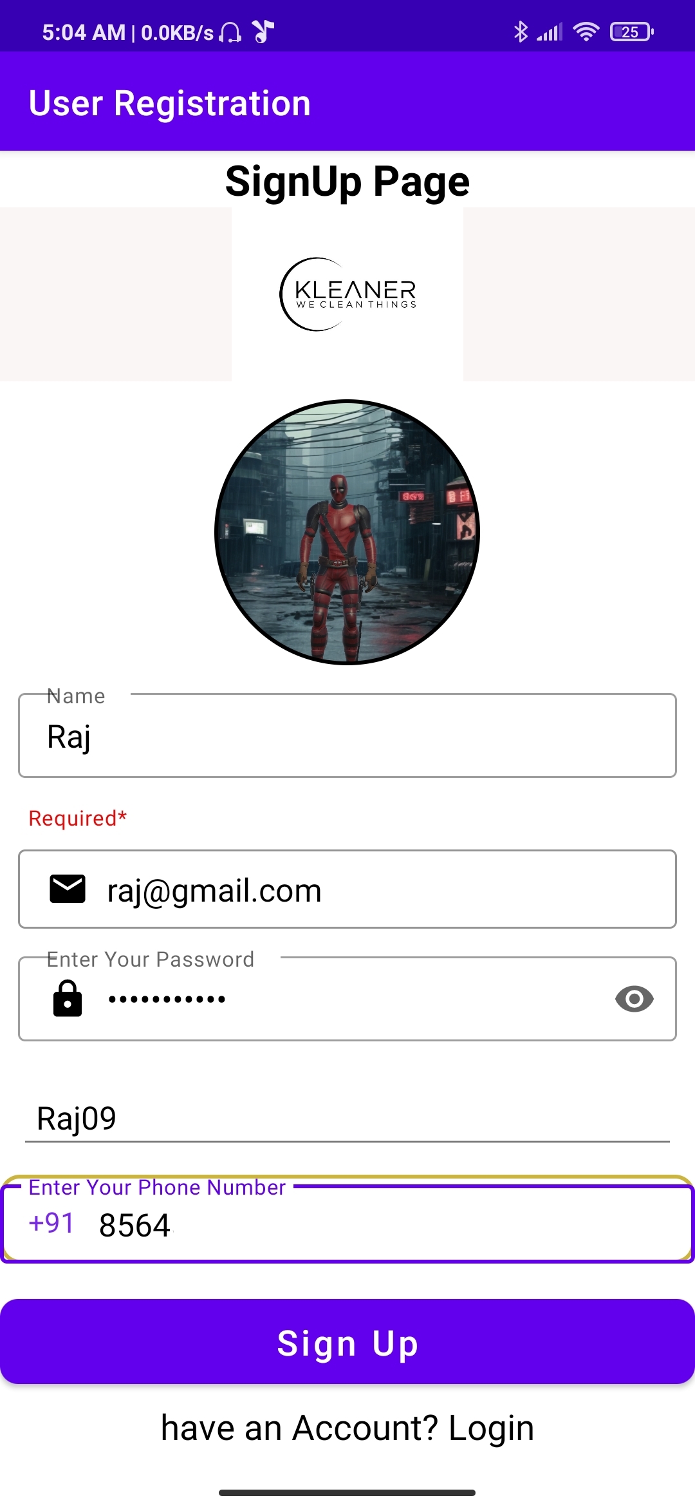Screen dimensions: 695x1507
Task: Focus the username field Raj09
Action: coord(347,1119)
